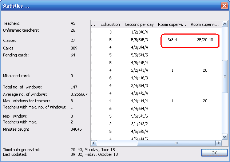Select the lessons cell 2/2/4/1/4

pos(139,70)
